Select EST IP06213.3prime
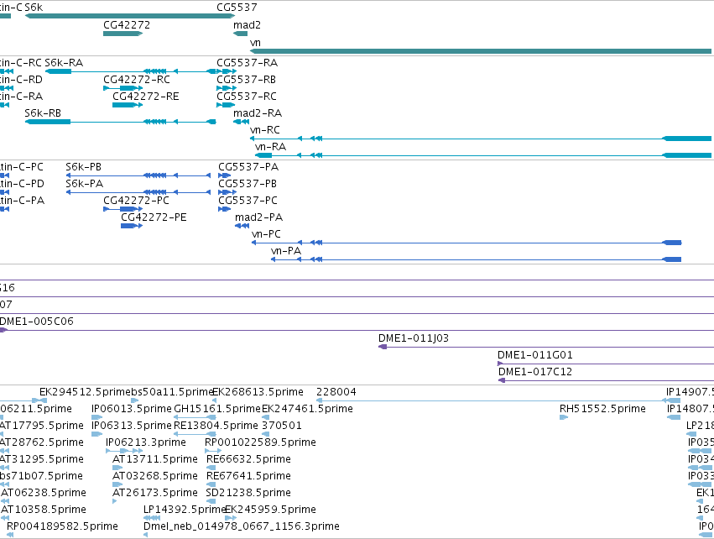Screen dimensions: 714x539 pyautogui.click(x=124, y=451)
